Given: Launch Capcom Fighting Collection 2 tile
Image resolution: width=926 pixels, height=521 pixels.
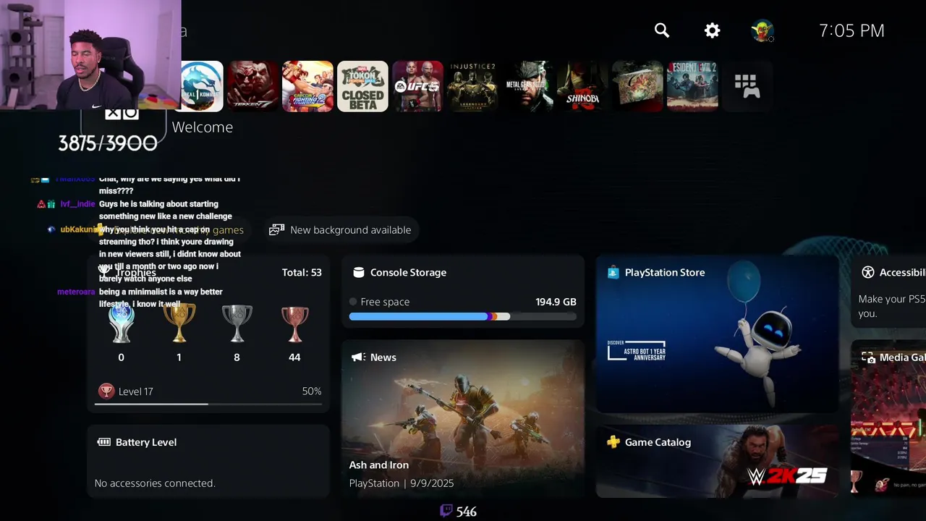Looking at the screenshot, I should point(308,86).
